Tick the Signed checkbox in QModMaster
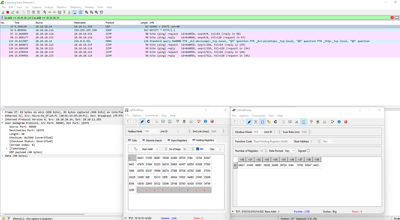The width and height of the screenshot is (400, 220). (308, 151)
